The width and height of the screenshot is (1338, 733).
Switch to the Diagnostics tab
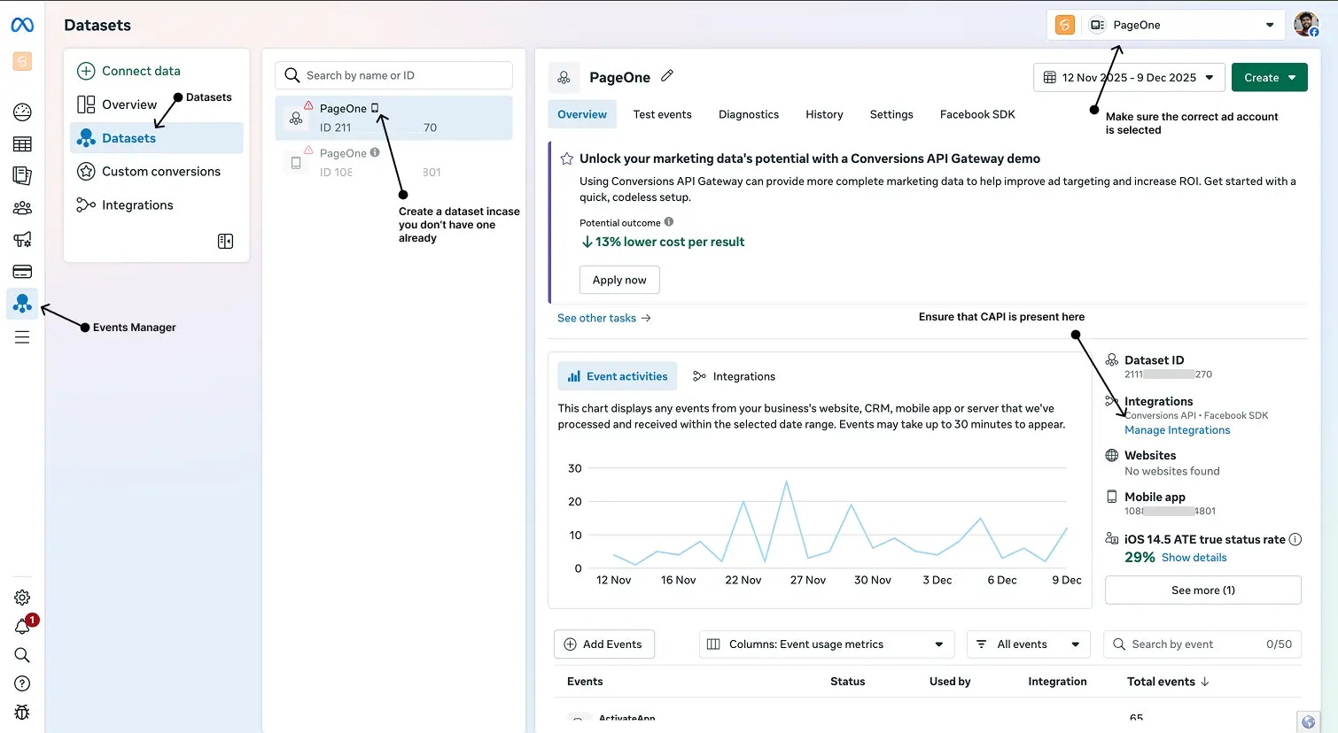pyautogui.click(x=748, y=114)
